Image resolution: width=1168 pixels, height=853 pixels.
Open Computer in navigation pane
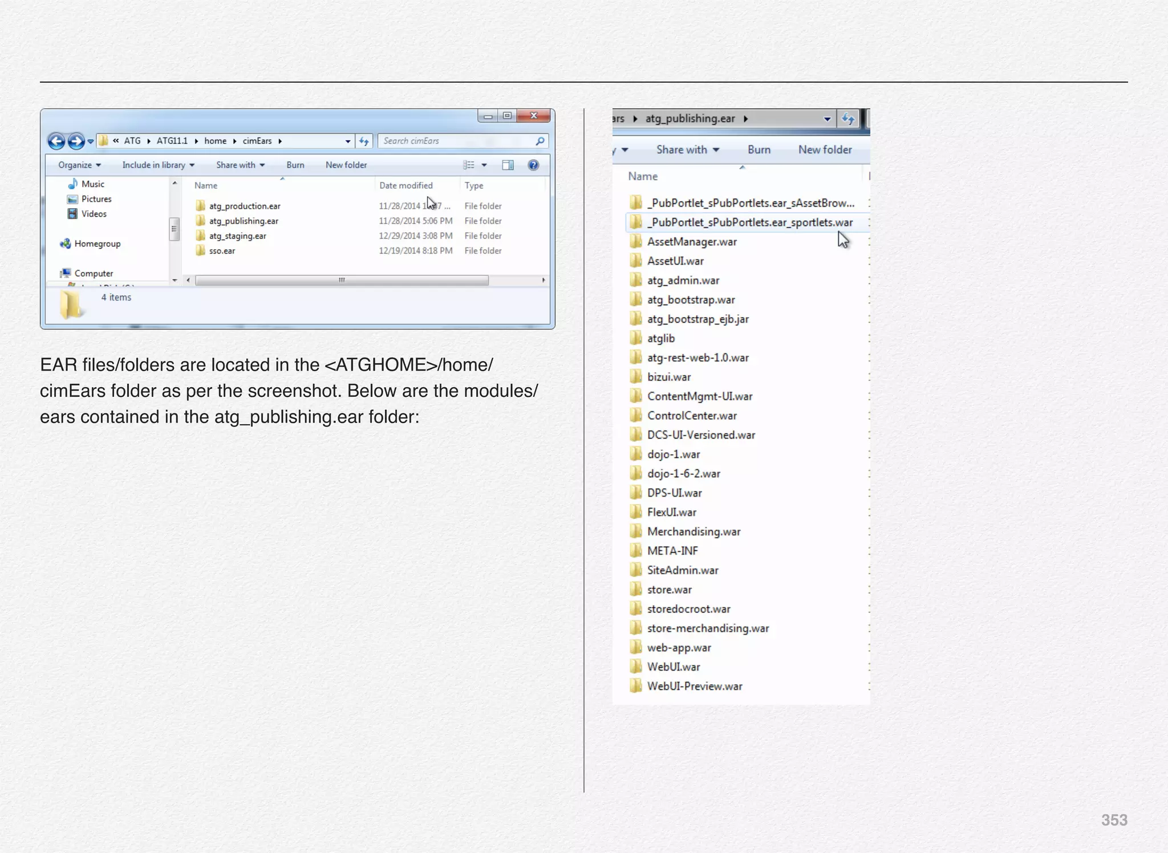[x=87, y=273]
